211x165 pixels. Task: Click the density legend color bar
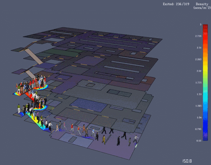tap(205, 82)
